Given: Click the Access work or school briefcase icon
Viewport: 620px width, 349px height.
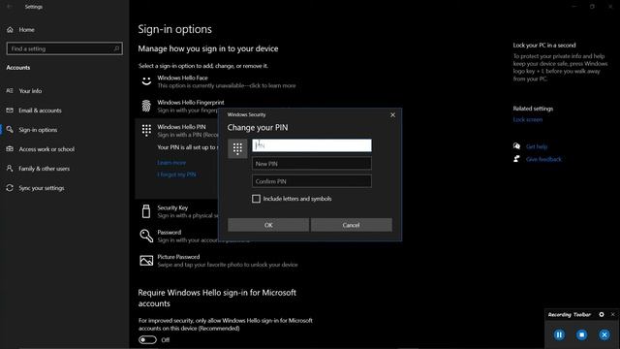Looking at the screenshot, I should [x=10, y=148].
